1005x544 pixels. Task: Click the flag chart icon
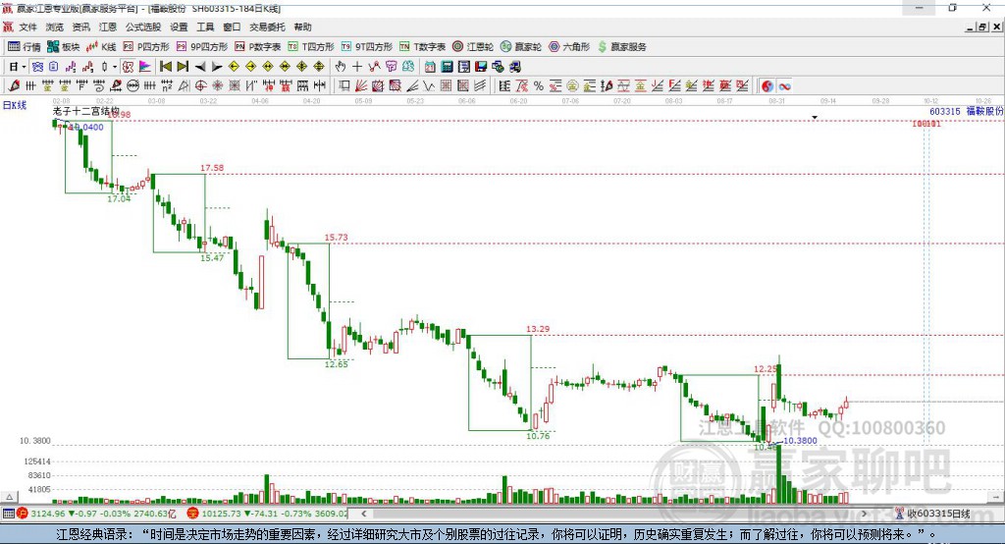point(145,67)
